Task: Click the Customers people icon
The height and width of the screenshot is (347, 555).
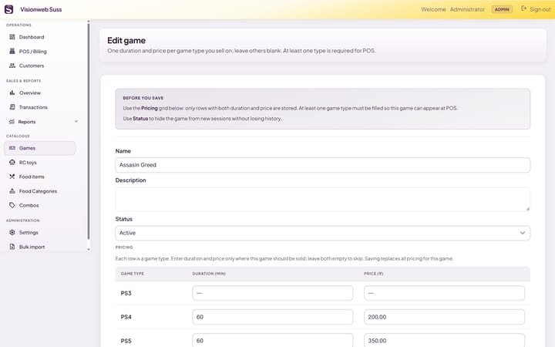Action: point(12,66)
